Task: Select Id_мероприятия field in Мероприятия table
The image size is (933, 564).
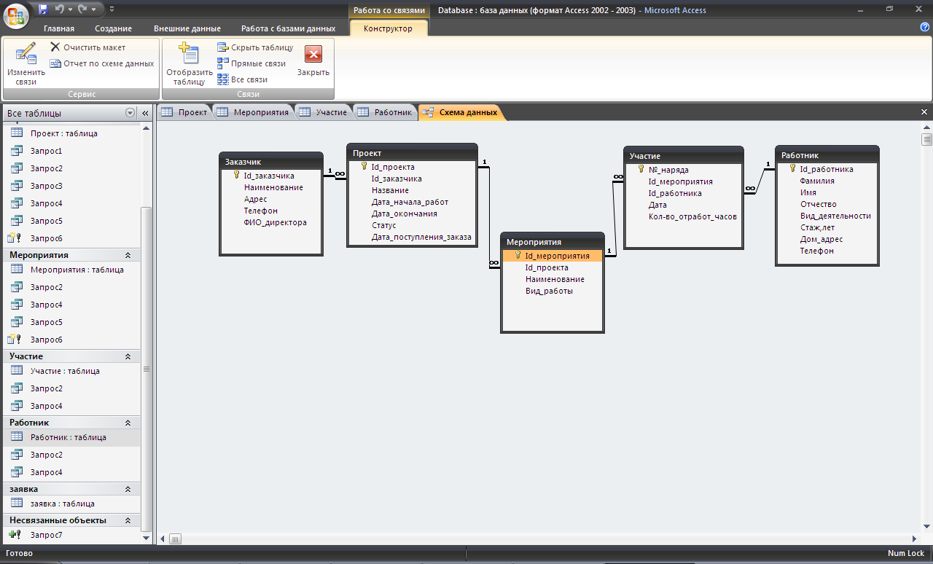Action: [557, 256]
